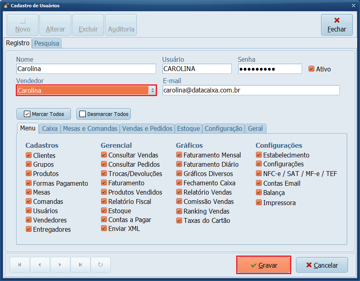This screenshot has width=360, height=281.
Task: Go to the previous record
Action: (x=40, y=265)
